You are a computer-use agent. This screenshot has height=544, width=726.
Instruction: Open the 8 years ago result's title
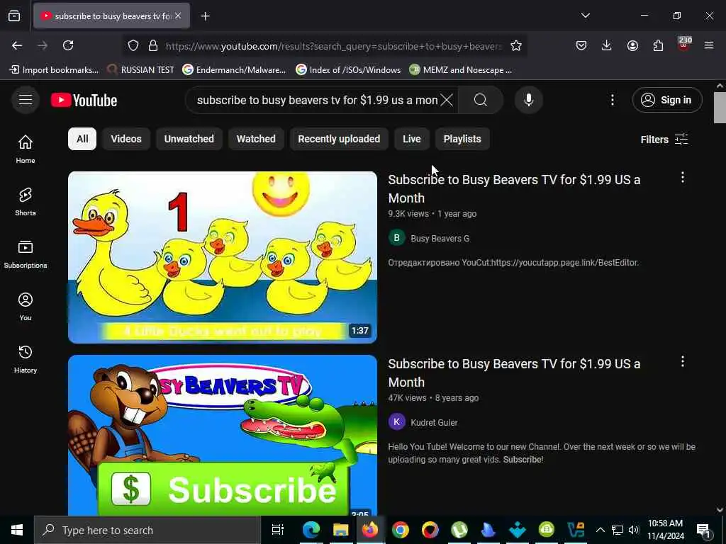pos(514,373)
